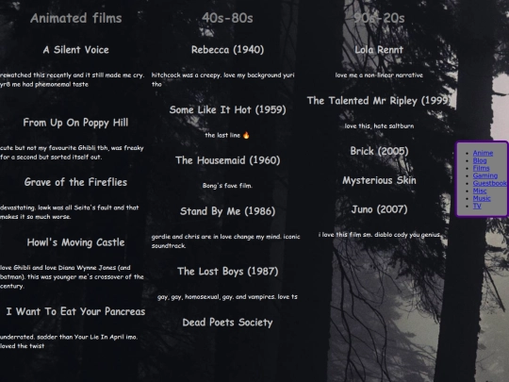Select the 'From Up On Poppy Hill' title
The image size is (509, 382).
click(75, 123)
